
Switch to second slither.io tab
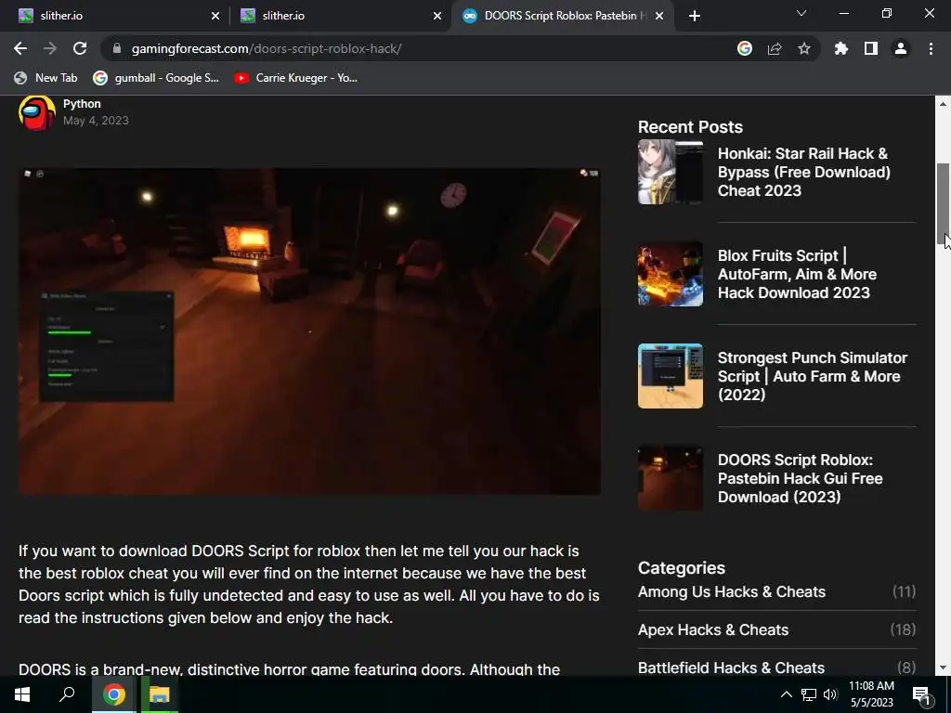click(340, 16)
